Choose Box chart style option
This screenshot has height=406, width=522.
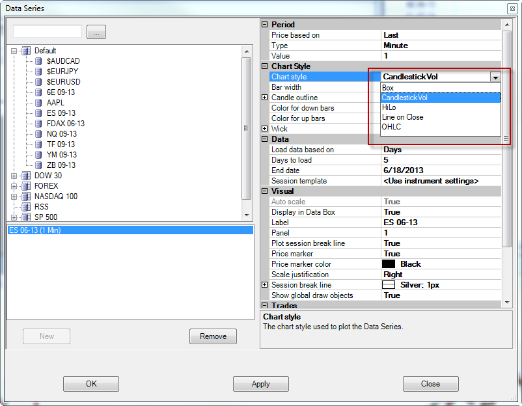441,88
